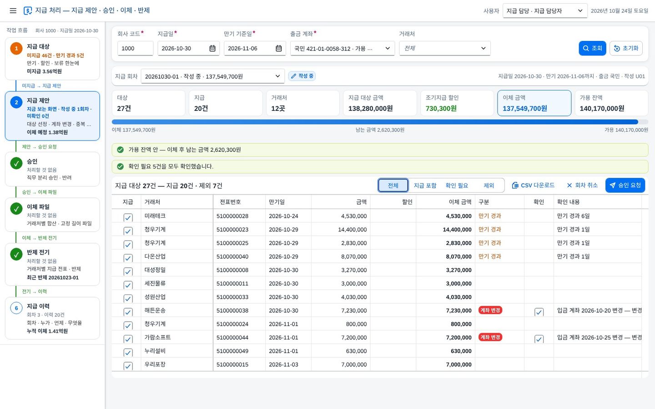Select the 지급 포함 filter tab

pos(425,185)
